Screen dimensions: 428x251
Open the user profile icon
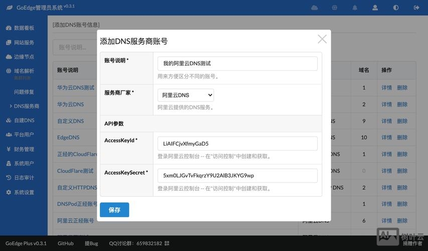(375, 8)
